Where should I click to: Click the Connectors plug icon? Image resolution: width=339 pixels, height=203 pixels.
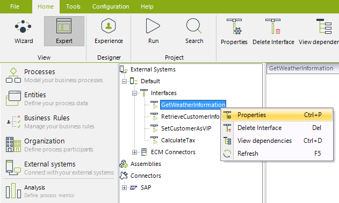pos(124,176)
